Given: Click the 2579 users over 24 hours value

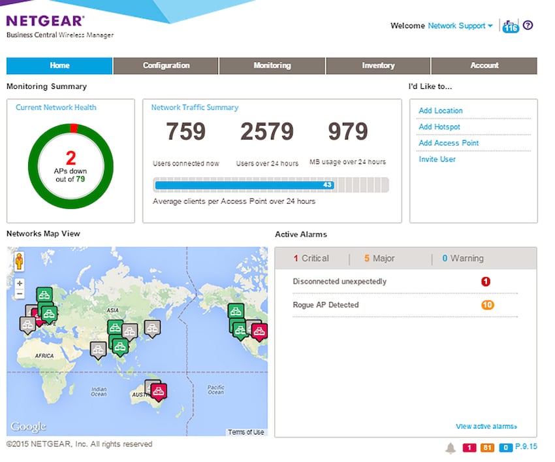Looking at the screenshot, I should (x=267, y=131).
